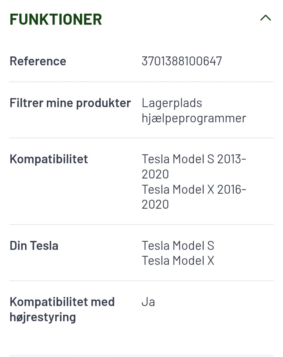
Task: Select the Reference row label
Action: [x=38, y=61]
